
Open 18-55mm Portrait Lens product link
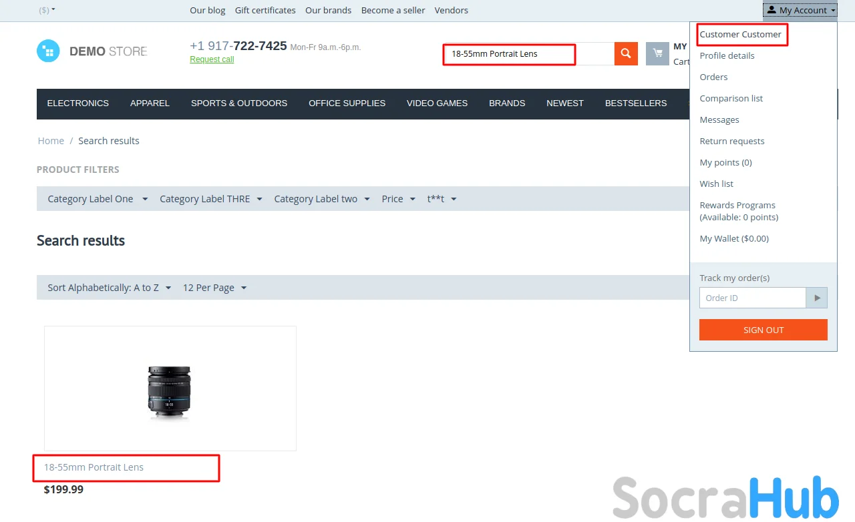pos(94,467)
